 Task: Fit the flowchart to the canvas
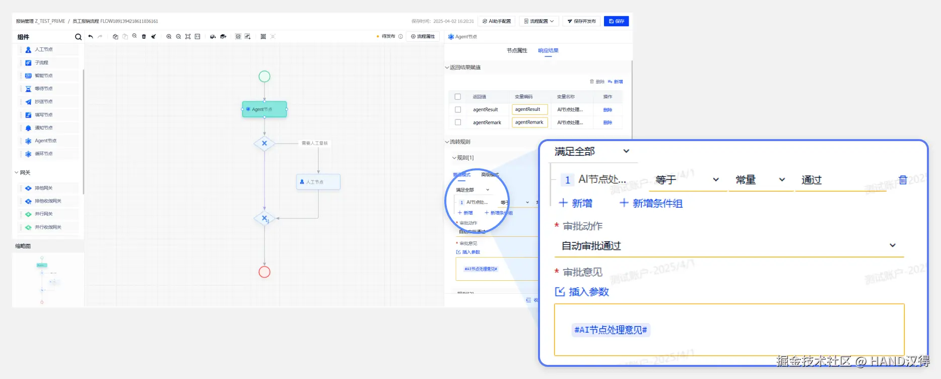(188, 36)
